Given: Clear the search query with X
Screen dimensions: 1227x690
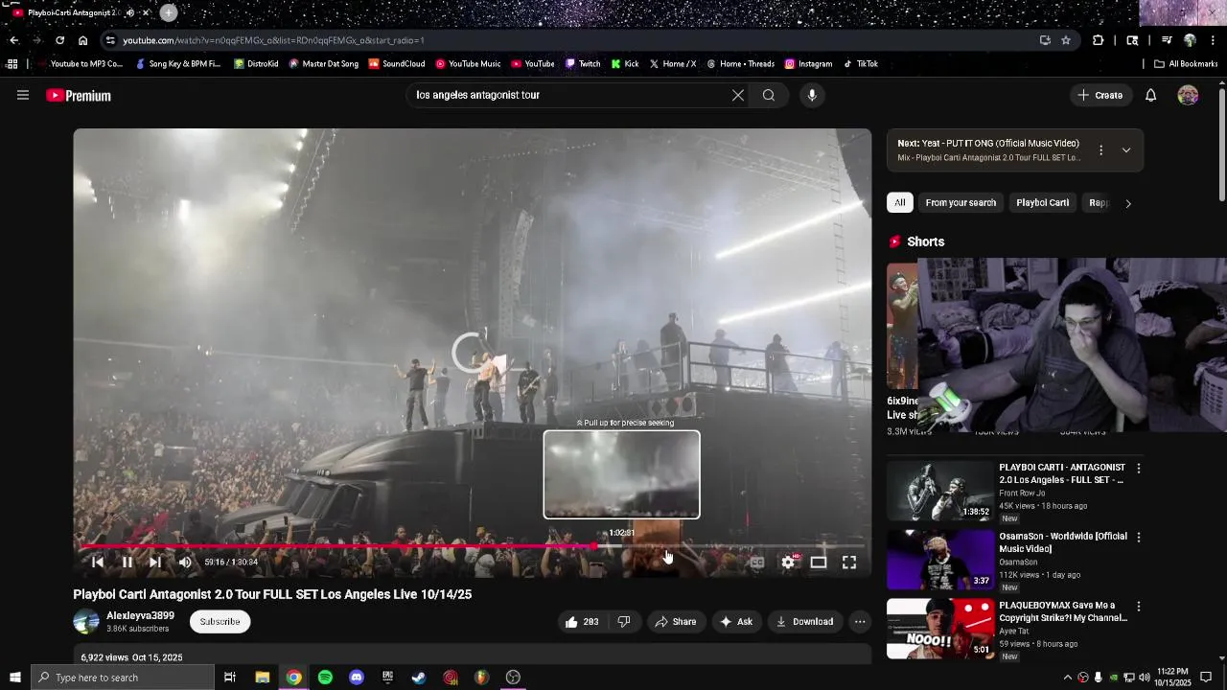Looking at the screenshot, I should pyautogui.click(x=737, y=95).
